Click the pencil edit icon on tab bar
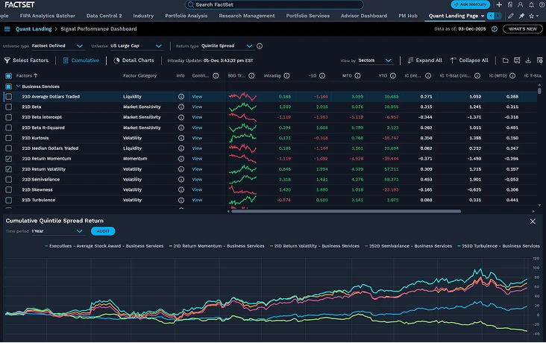 (x=510, y=16)
